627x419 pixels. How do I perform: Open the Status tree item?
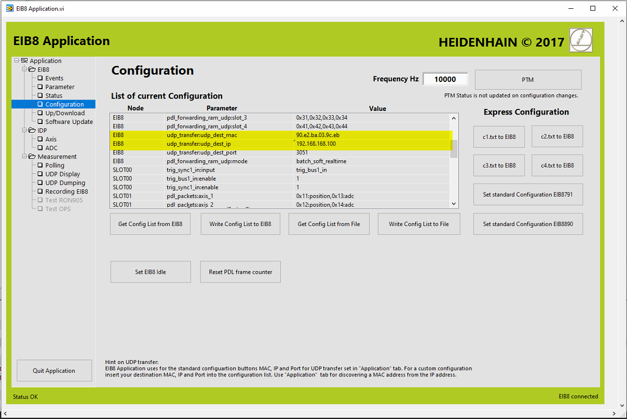53,95
